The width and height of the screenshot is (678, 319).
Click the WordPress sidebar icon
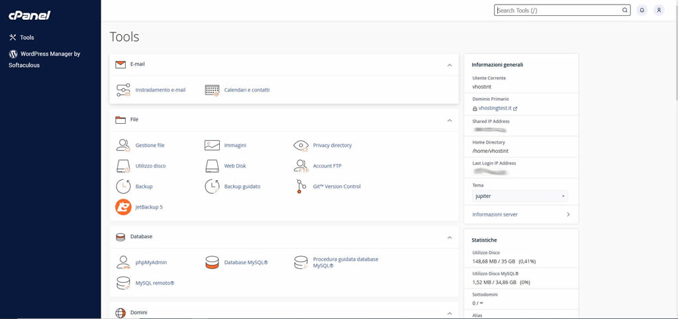(x=13, y=54)
